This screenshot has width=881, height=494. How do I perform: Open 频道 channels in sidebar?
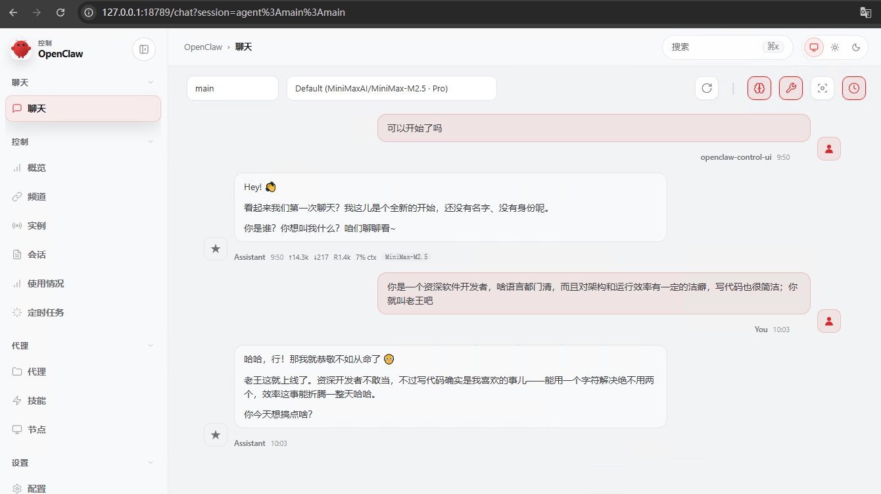point(83,197)
